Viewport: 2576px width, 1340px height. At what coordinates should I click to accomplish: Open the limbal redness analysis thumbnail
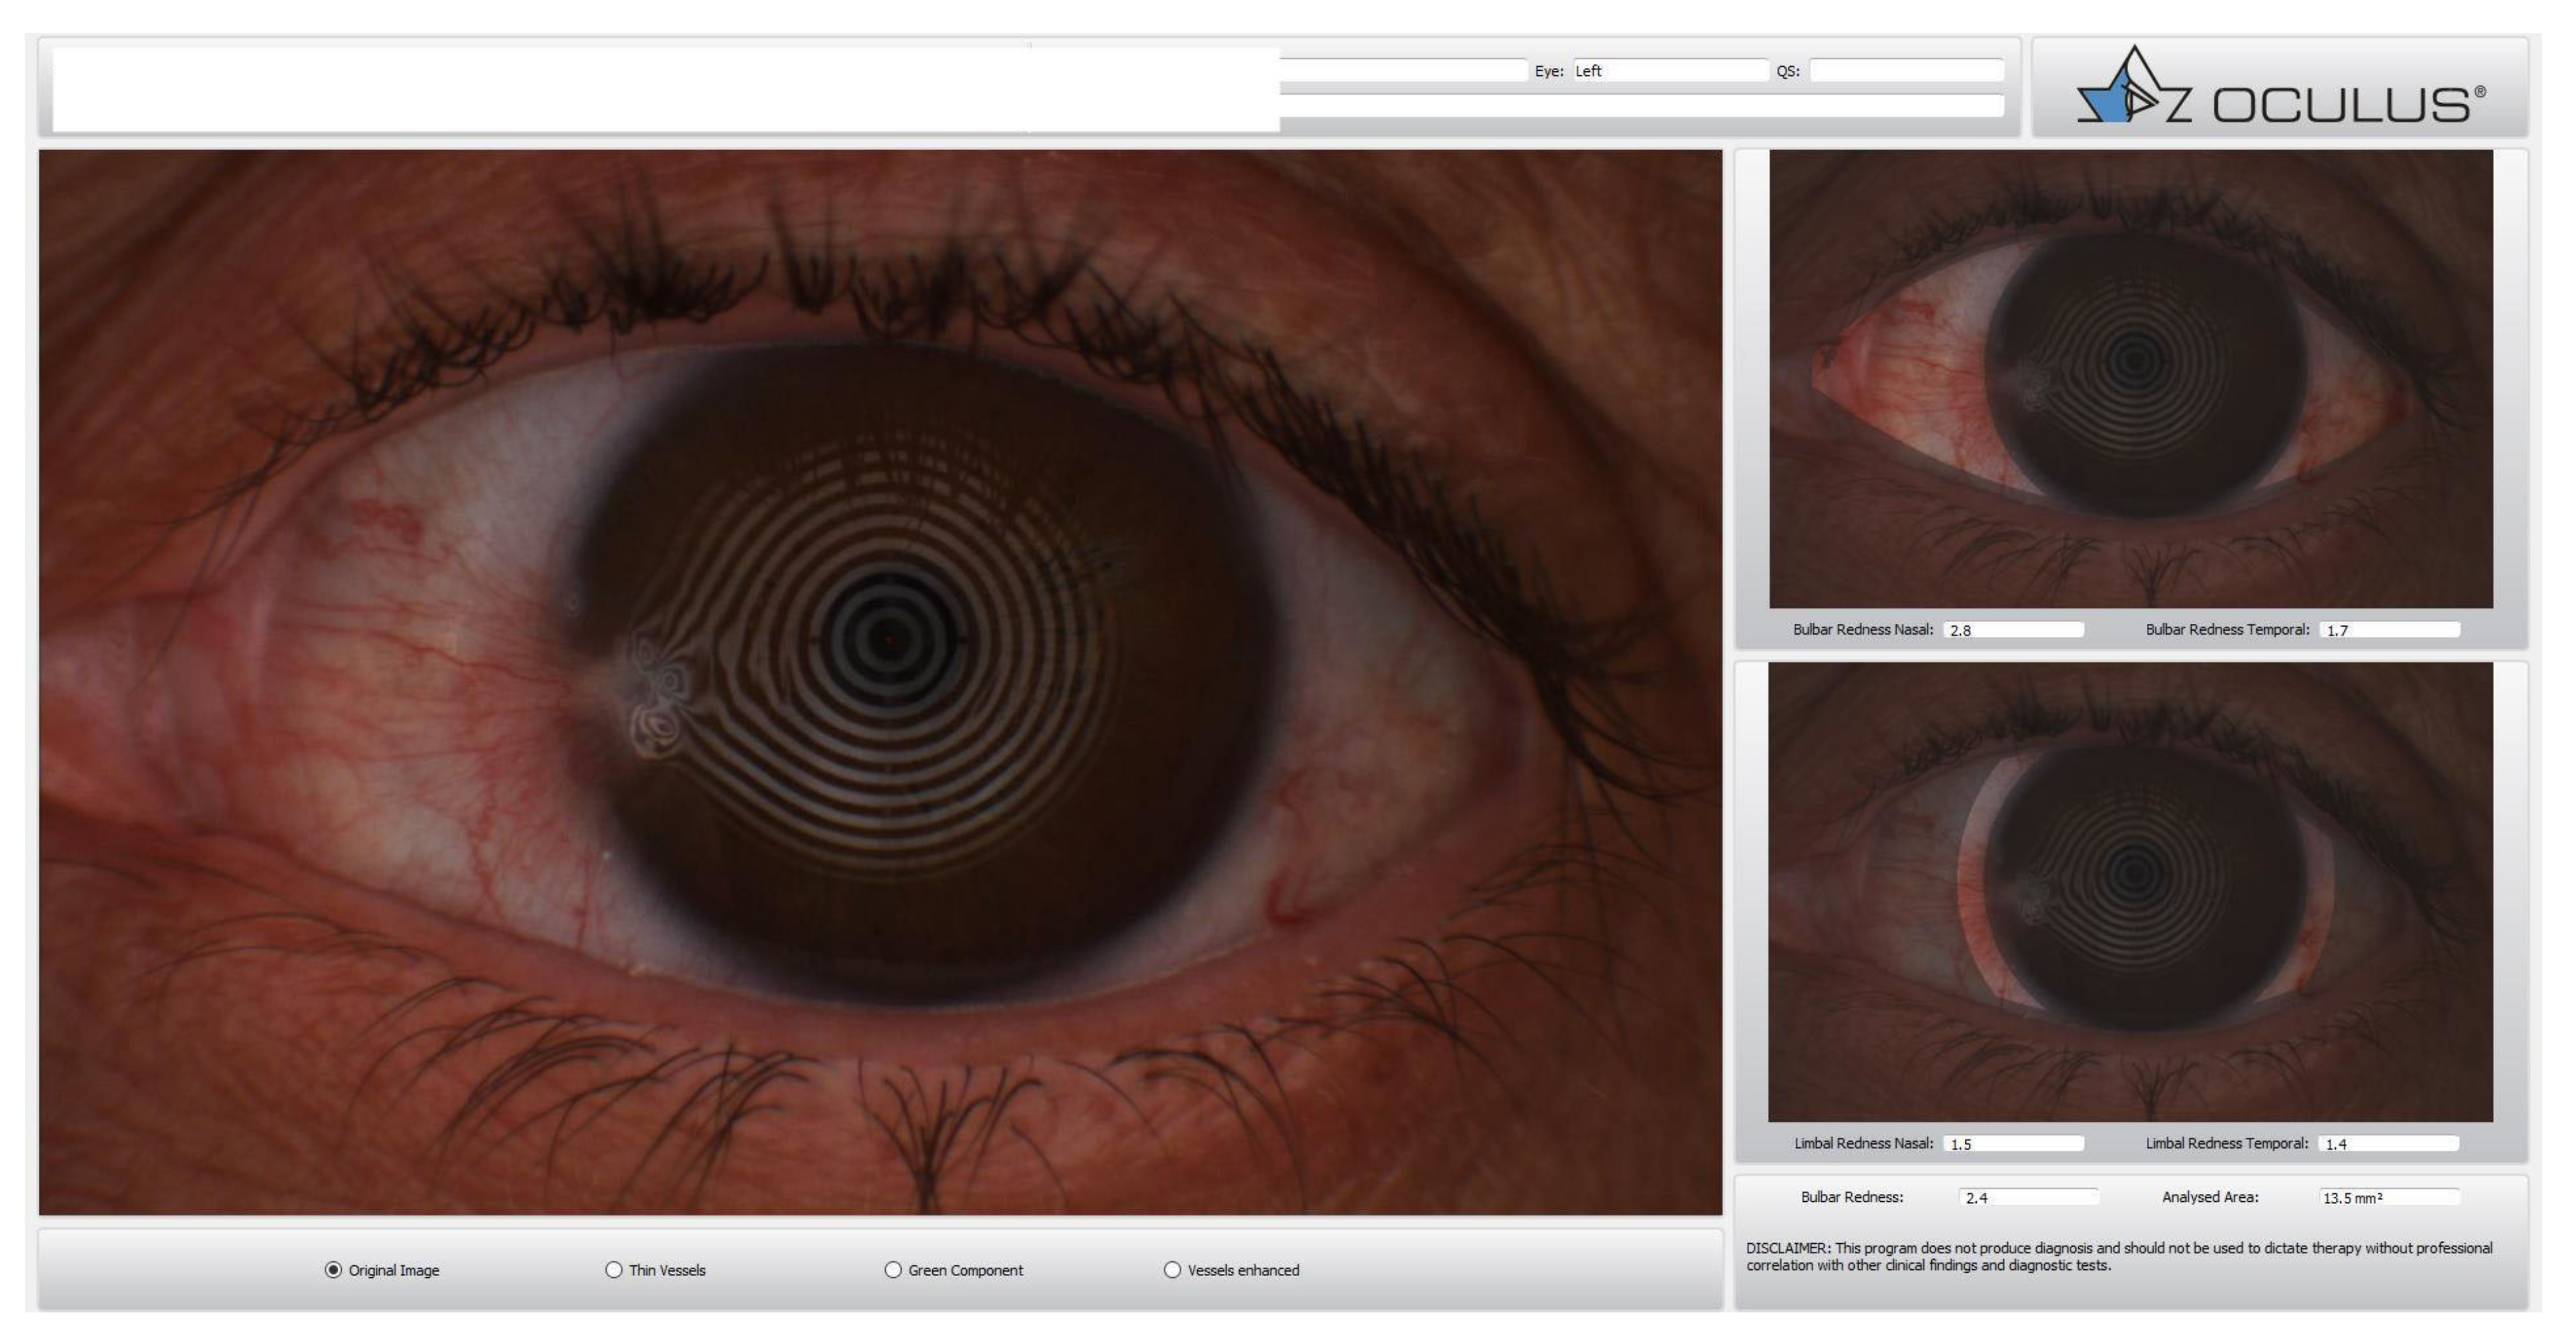tap(2130, 892)
